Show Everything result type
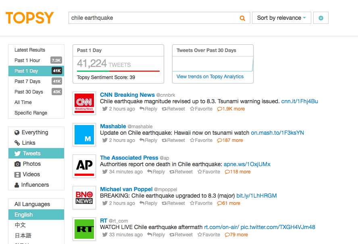The image size is (358, 244). tap(36, 132)
